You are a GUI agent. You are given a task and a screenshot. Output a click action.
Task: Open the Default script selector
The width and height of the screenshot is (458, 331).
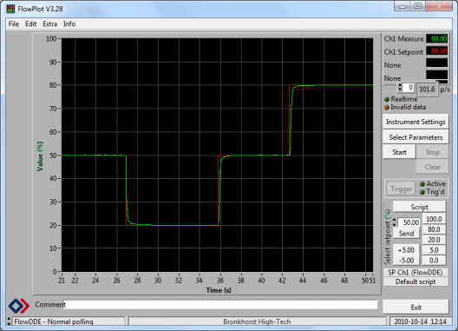pos(415,281)
